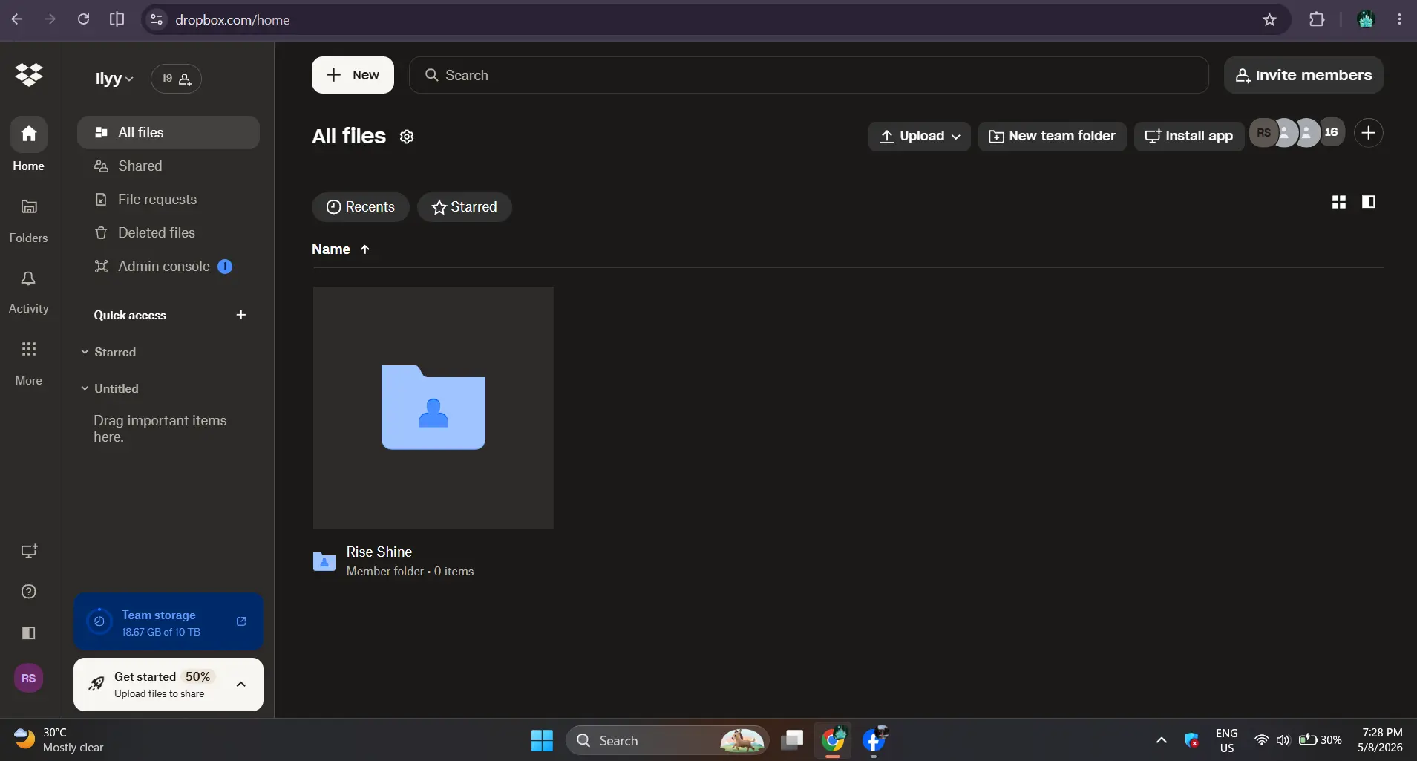Collapse the Untitled section in Quick access
Image resolution: width=1417 pixels, height=761 pixels.
(85, 388)
